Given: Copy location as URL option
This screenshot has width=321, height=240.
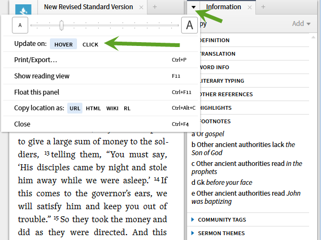Looking at the screenshot, I should (x=75, y=108).
